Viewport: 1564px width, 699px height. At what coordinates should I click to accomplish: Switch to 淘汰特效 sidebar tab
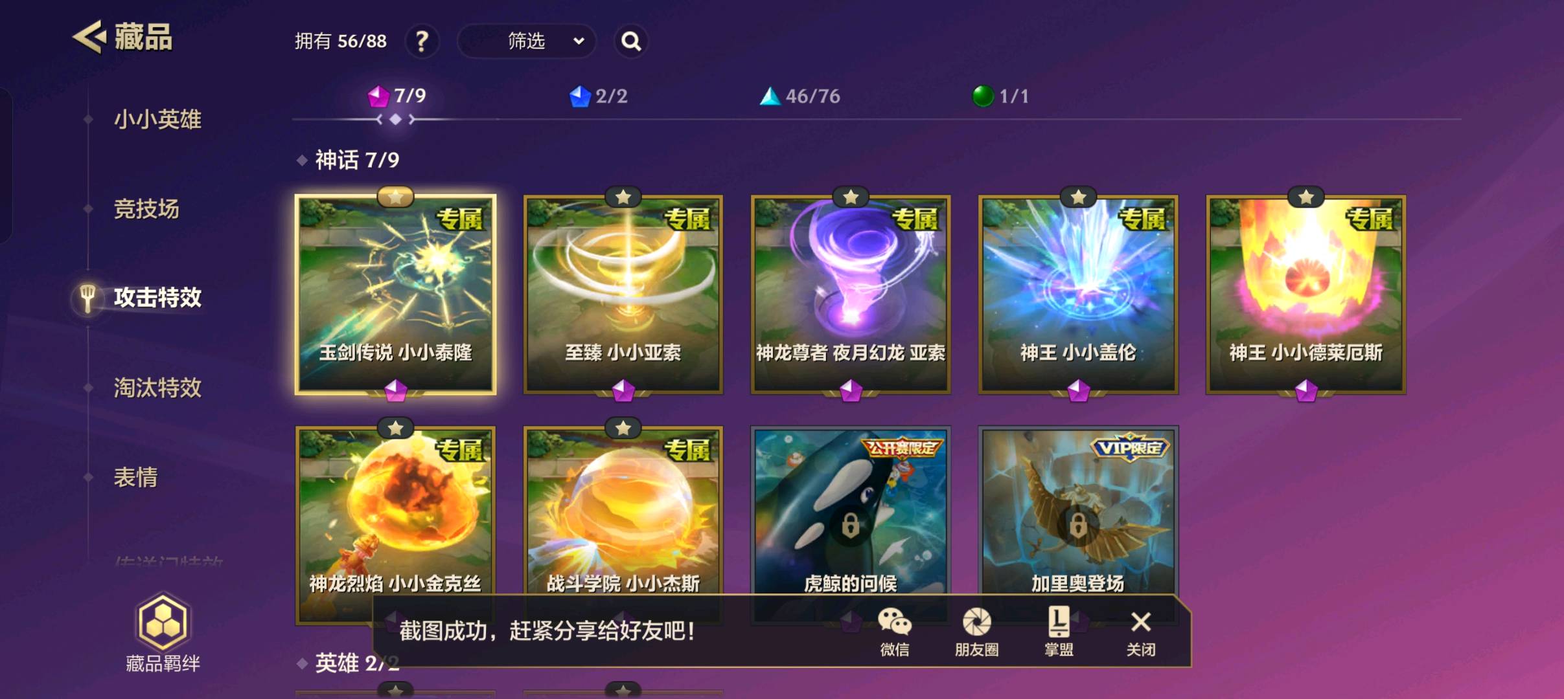pos(157,388)
